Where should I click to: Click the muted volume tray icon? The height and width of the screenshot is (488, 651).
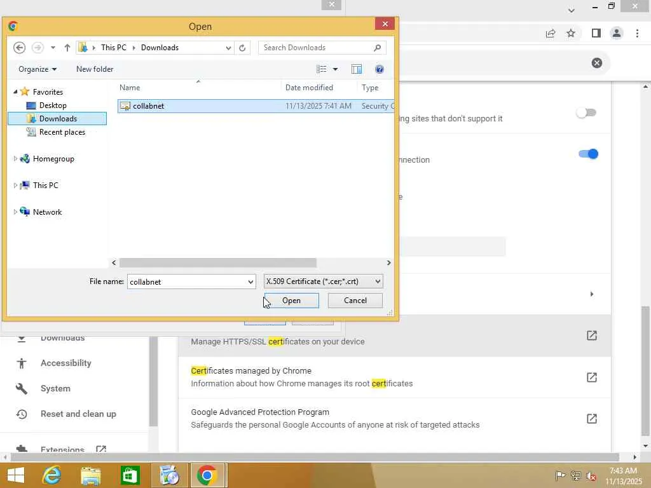[591, 476]
